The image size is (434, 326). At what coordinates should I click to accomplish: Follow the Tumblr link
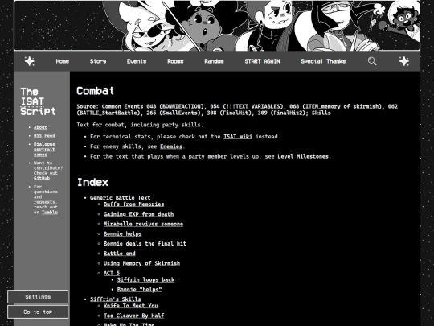[x=50, y=212]
